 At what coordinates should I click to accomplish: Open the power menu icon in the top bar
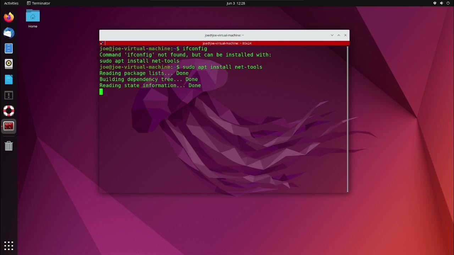(448, 3)
